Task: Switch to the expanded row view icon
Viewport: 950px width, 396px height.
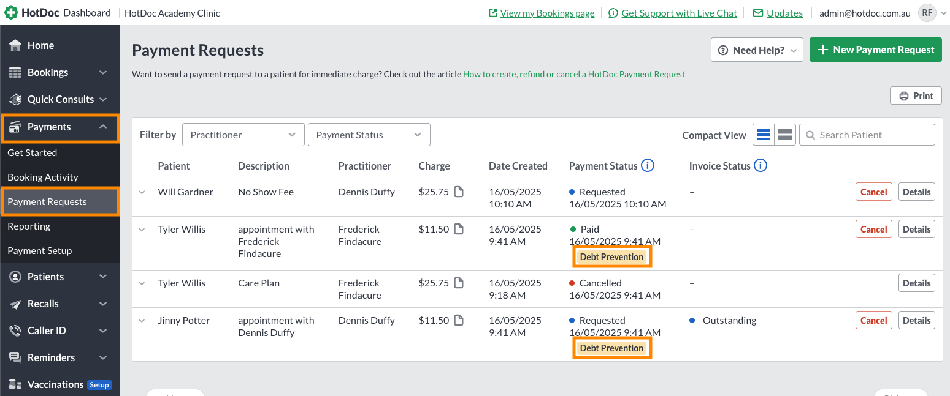Action: [x=785, y=135]
